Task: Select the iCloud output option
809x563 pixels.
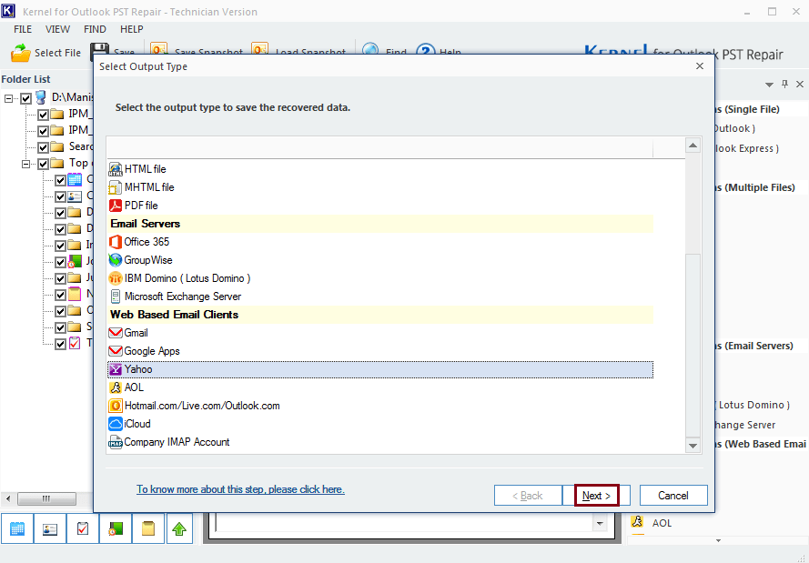Action: tap(137, 424)
